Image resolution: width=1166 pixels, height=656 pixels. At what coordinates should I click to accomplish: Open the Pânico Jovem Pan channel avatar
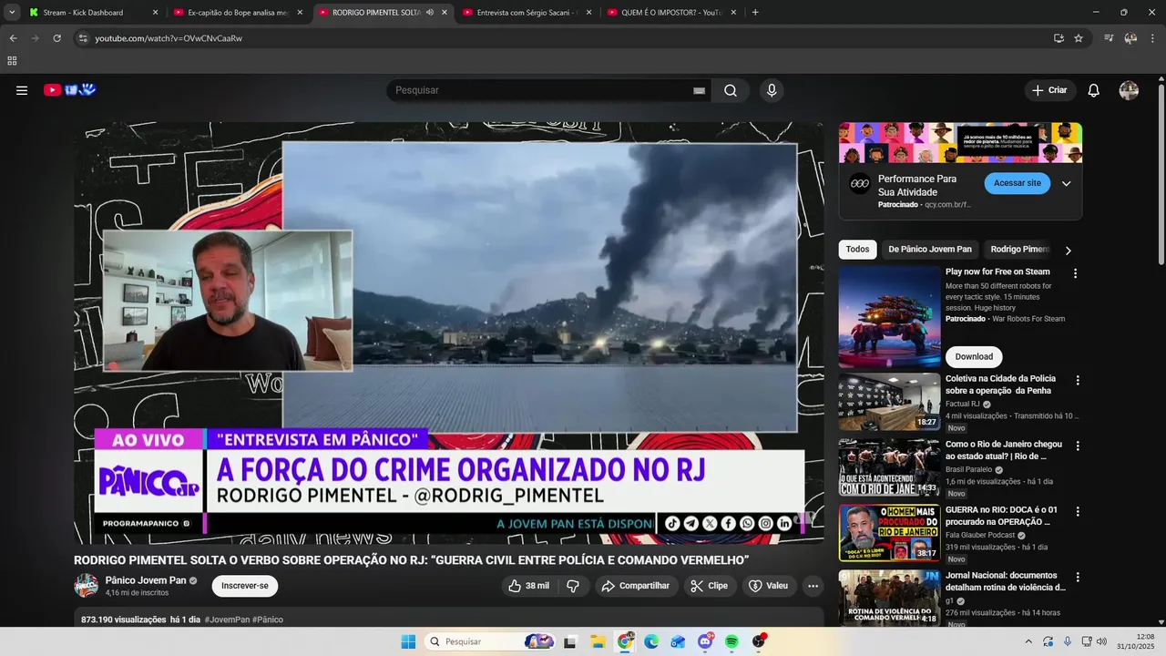(x=87, y=586)
